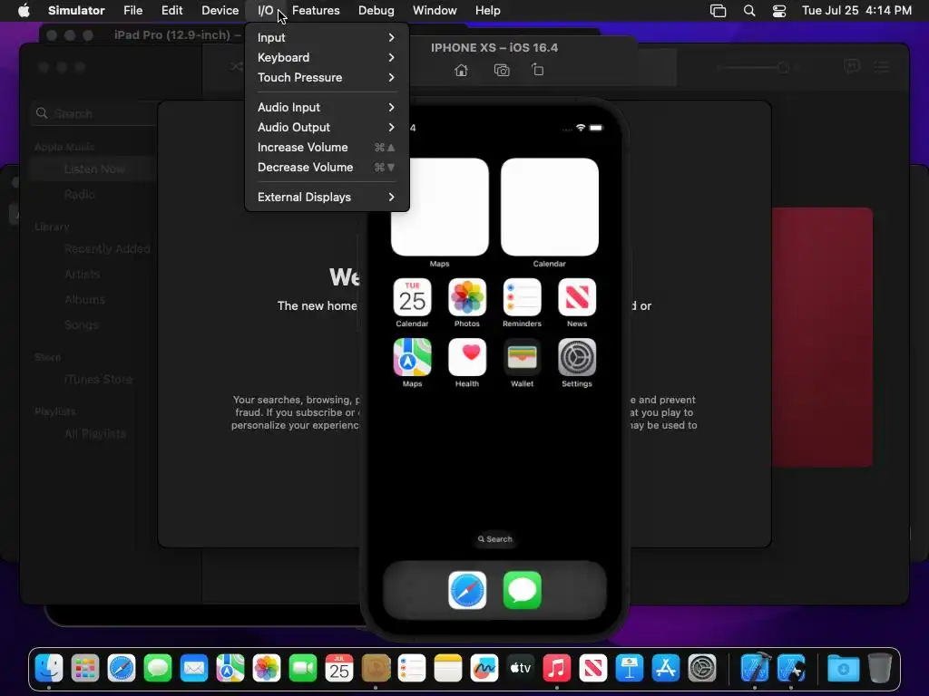Take a screenshot with the simulator camera icon

[x=502, y=71]
